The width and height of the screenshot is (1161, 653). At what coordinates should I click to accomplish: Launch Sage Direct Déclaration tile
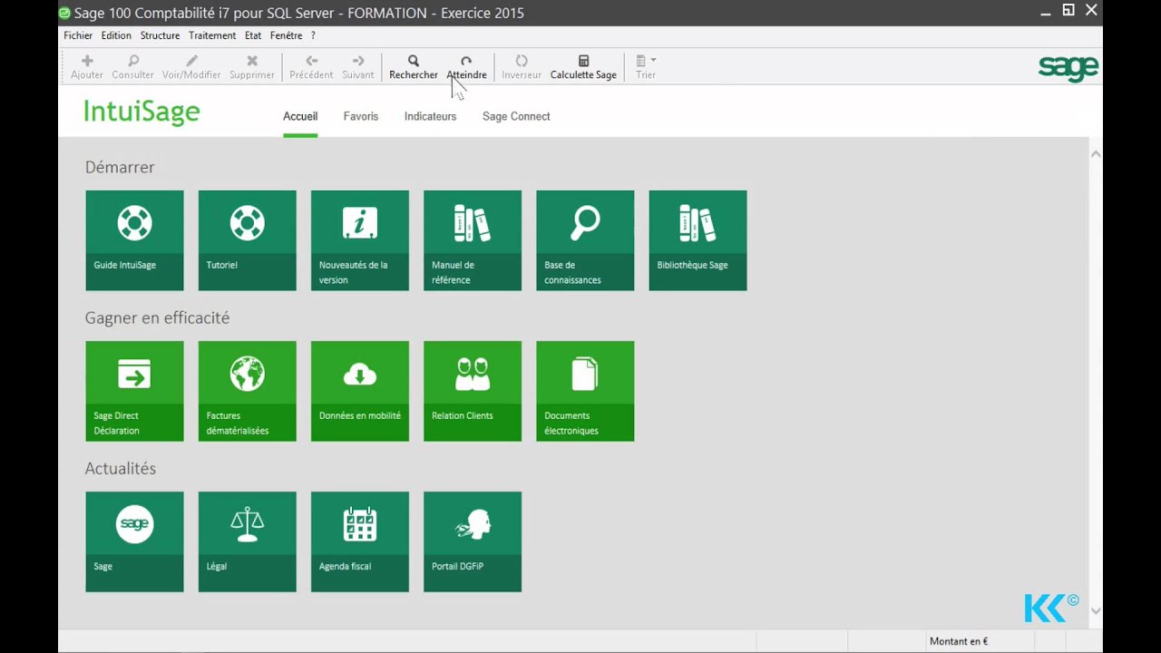(134, 391)
